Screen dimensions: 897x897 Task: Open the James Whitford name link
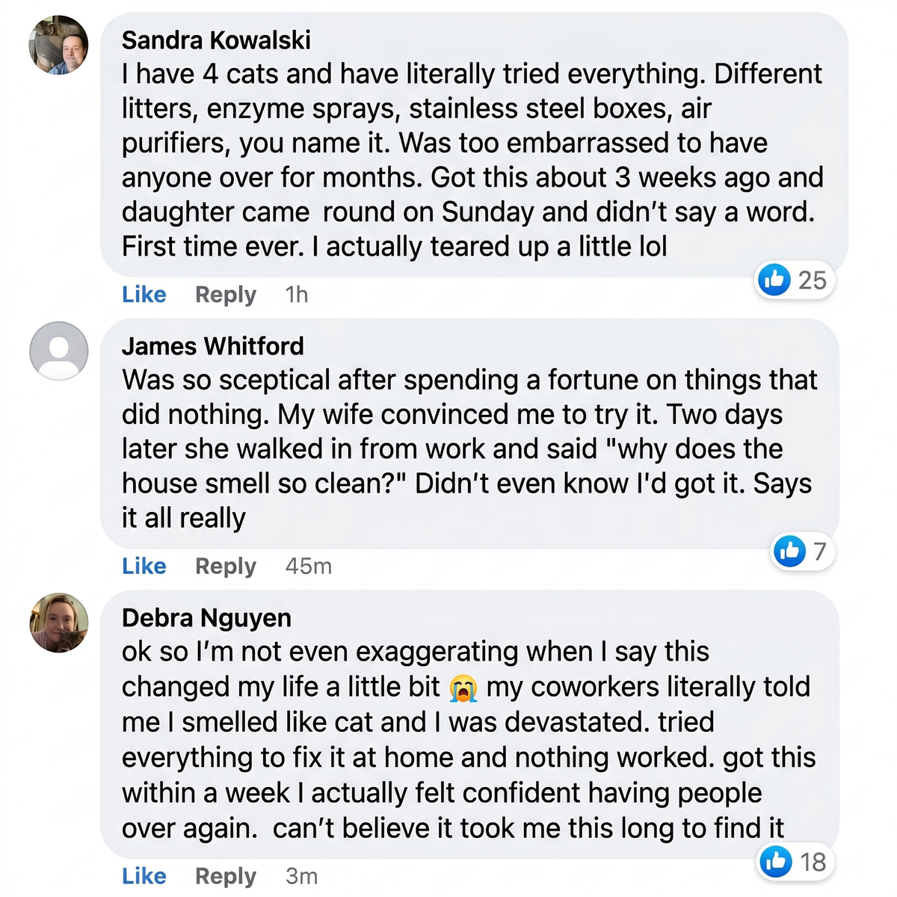(x=213, y=346)
